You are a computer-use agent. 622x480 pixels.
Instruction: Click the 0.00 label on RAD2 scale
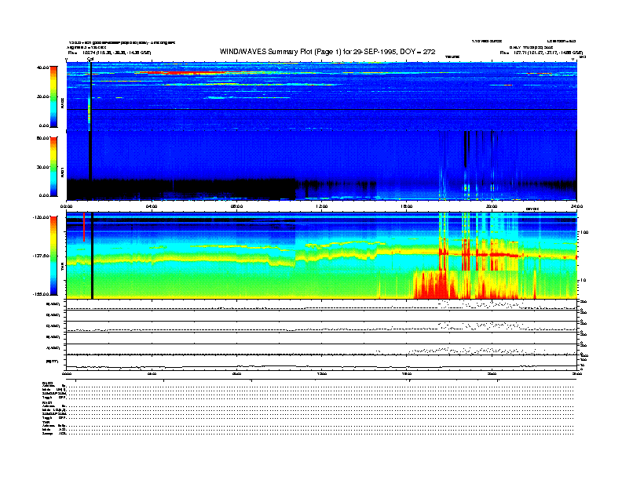(x=44, y=125)
